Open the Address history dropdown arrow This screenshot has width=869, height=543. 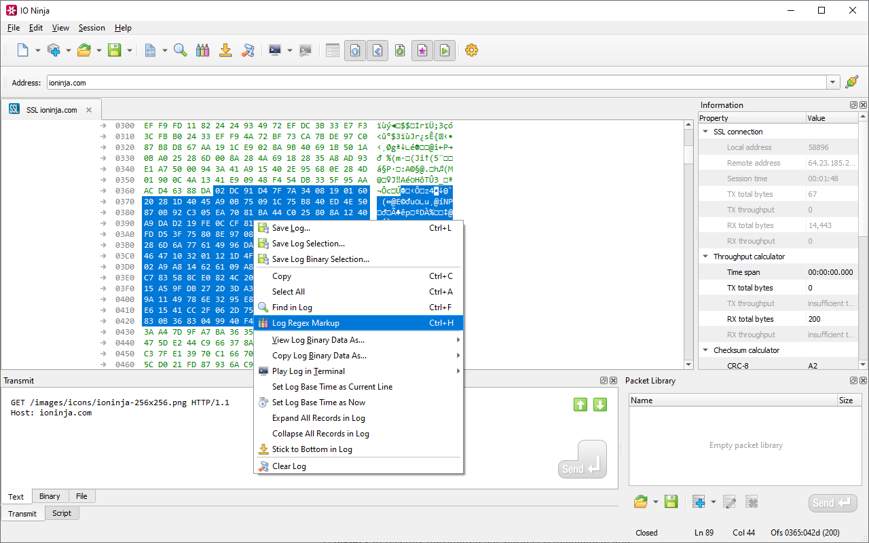pyautogui.click(x=833, y=83)
